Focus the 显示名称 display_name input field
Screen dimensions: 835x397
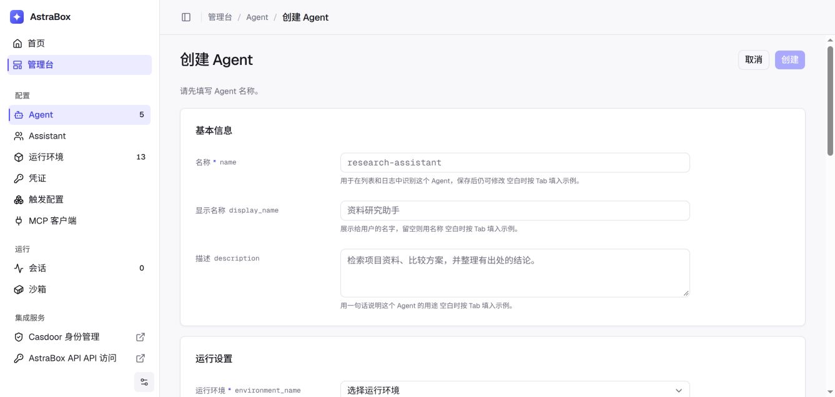tap(515, 210)
